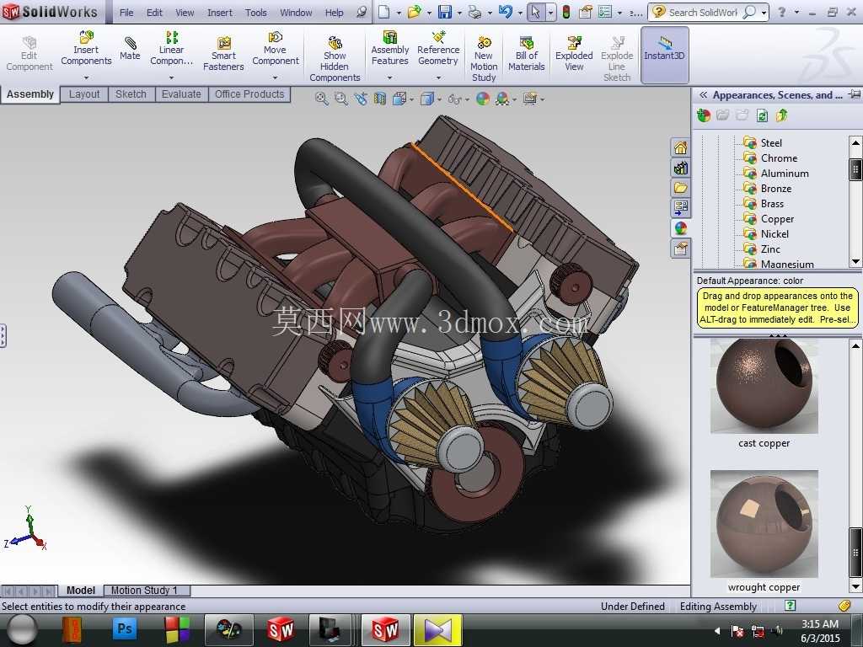
Task: Click the Smart Fasteners tool
Action: click(x=223, y=54)
